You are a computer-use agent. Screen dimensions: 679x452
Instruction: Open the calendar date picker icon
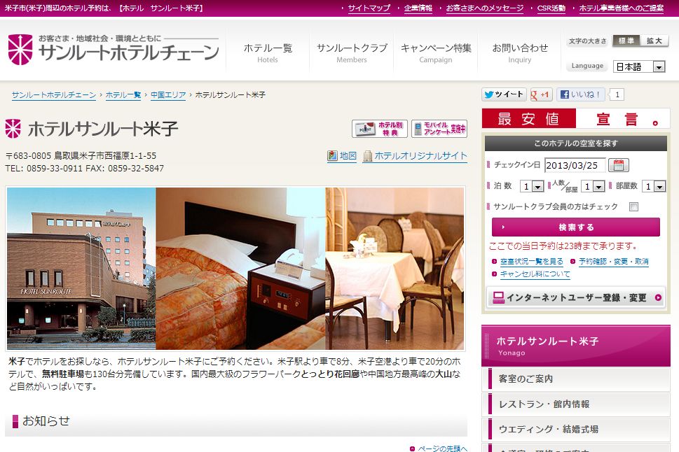(618, 165)
